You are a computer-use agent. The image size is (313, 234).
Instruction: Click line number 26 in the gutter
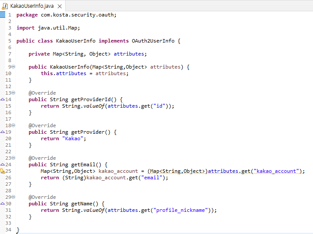coord(8,178)
